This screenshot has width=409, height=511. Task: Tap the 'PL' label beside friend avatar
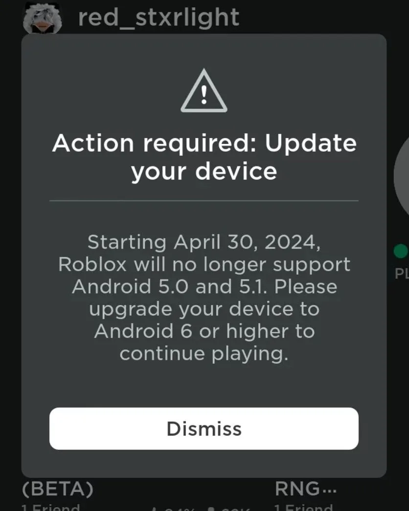pos(402,274)
